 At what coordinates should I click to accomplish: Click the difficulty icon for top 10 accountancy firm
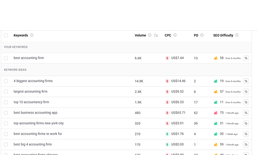pos(215,102)
